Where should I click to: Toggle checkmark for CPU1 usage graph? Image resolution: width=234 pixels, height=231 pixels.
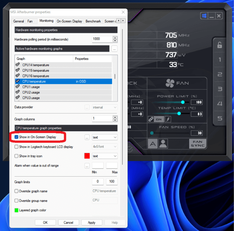tap(18, 86)
